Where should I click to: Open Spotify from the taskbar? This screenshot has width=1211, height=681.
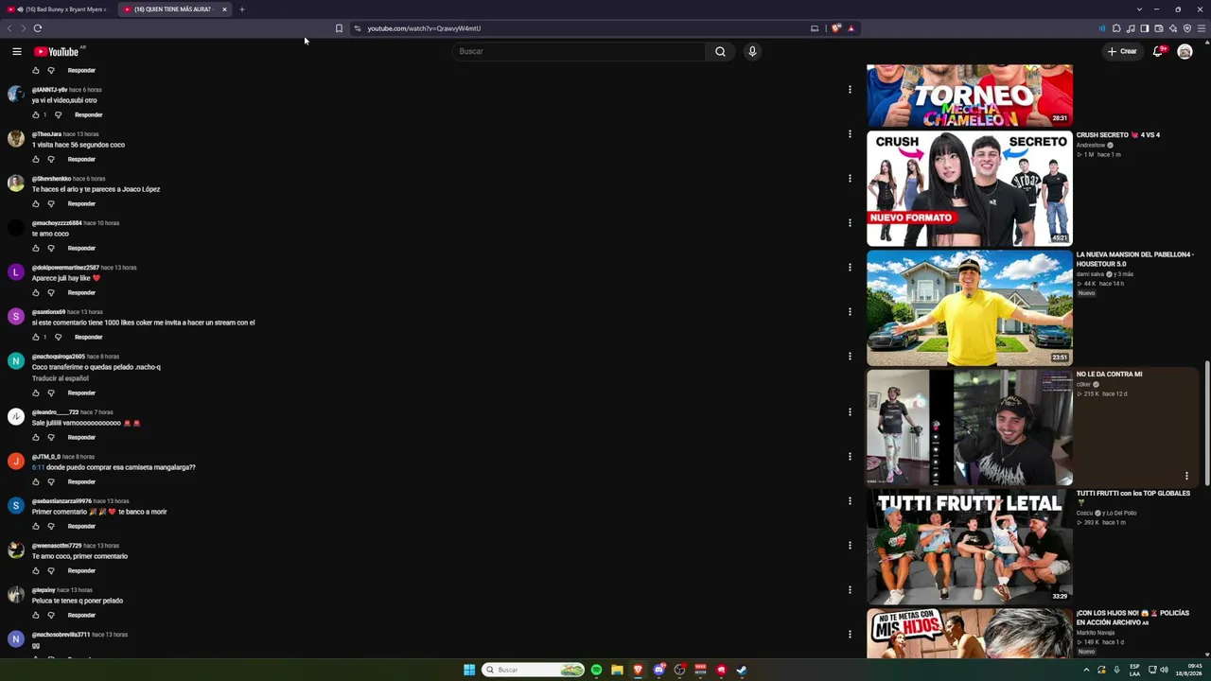tap(596, 670)
